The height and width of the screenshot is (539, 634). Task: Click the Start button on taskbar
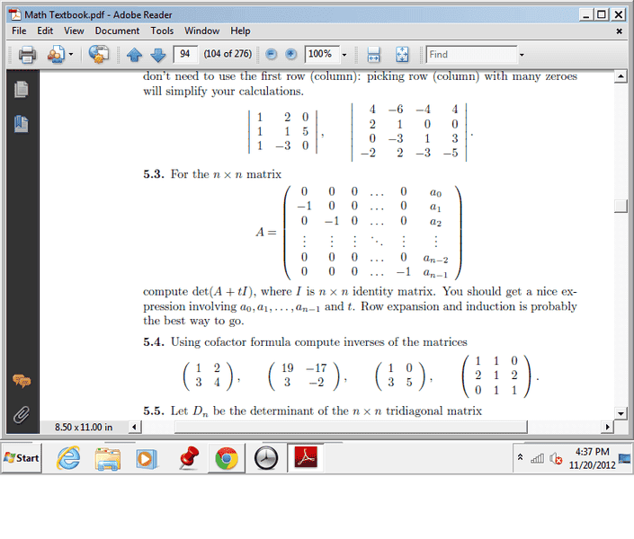point(22,458)
